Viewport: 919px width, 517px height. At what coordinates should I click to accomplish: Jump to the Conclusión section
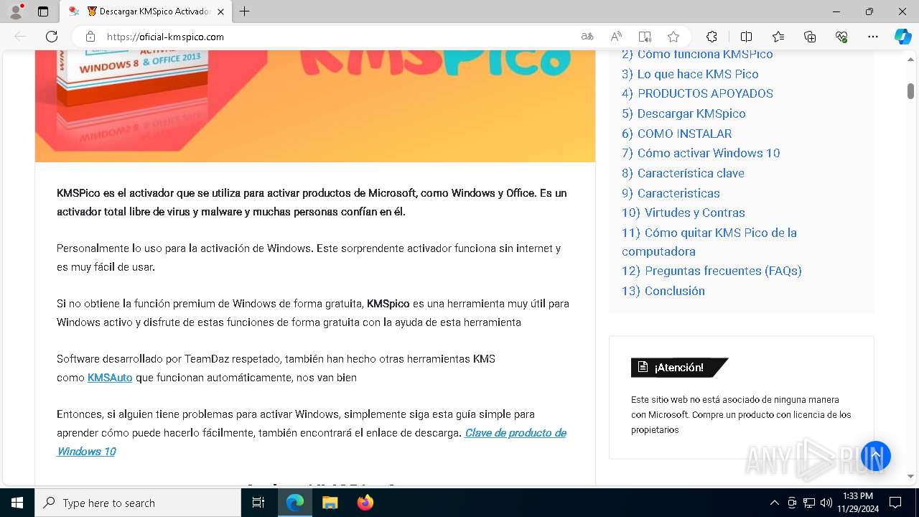(663, 291)
